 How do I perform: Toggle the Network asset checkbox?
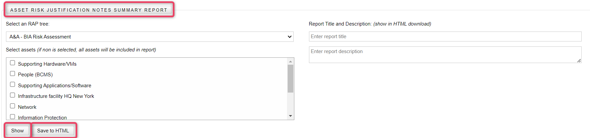pyautogui.click(x=13, y=106)
